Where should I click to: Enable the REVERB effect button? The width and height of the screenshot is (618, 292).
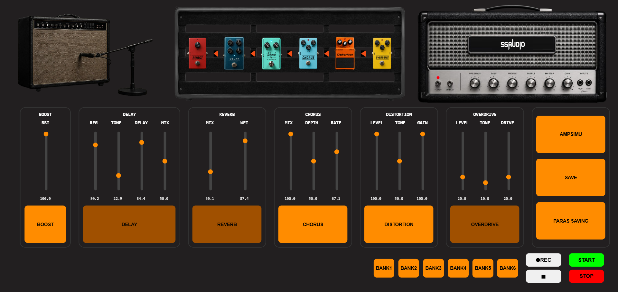coord(227,224)
